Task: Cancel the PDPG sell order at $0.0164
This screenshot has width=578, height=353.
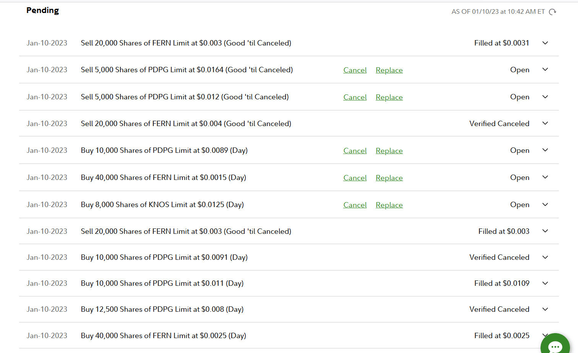Action: click(x=355, y=70)
